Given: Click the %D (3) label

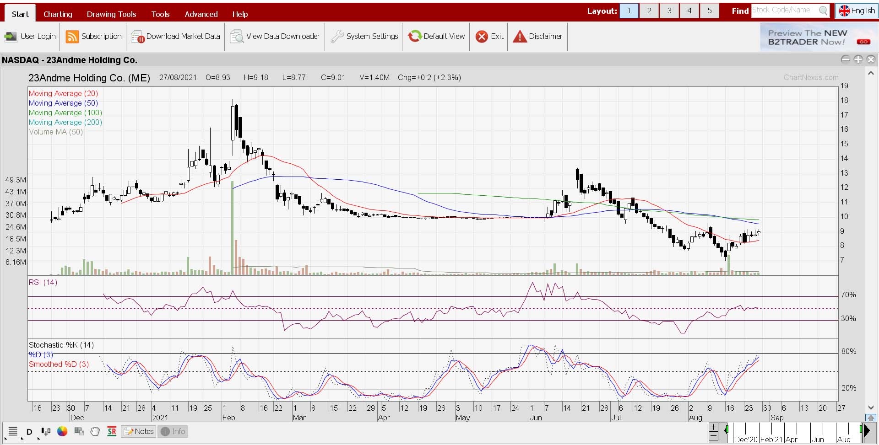Looking at the screenshot, I should coord(41,354).
